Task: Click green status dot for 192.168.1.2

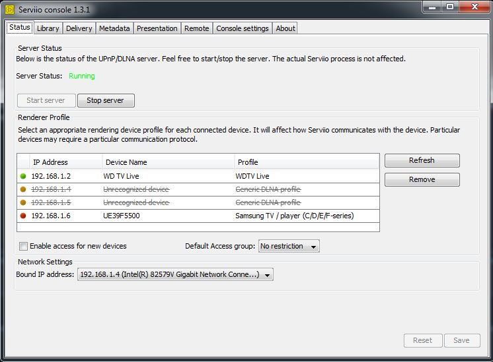Action: (x=23, y=176)
